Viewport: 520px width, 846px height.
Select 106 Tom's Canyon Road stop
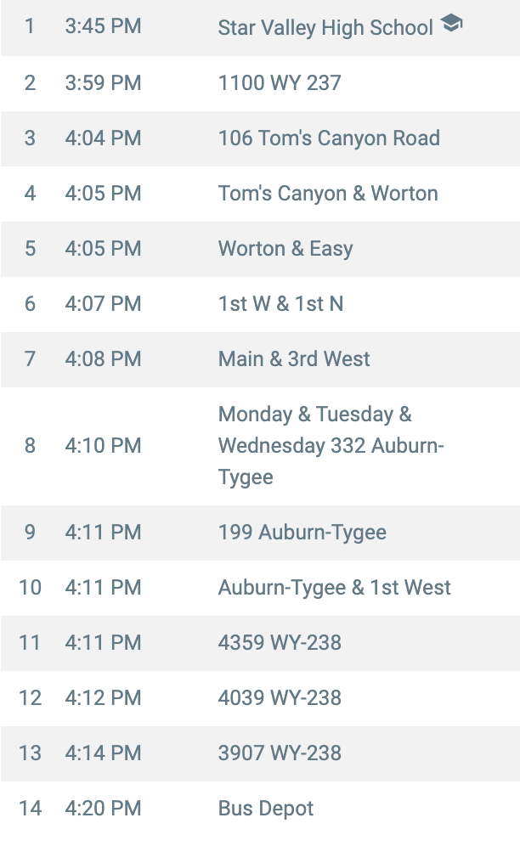(329, 138)
